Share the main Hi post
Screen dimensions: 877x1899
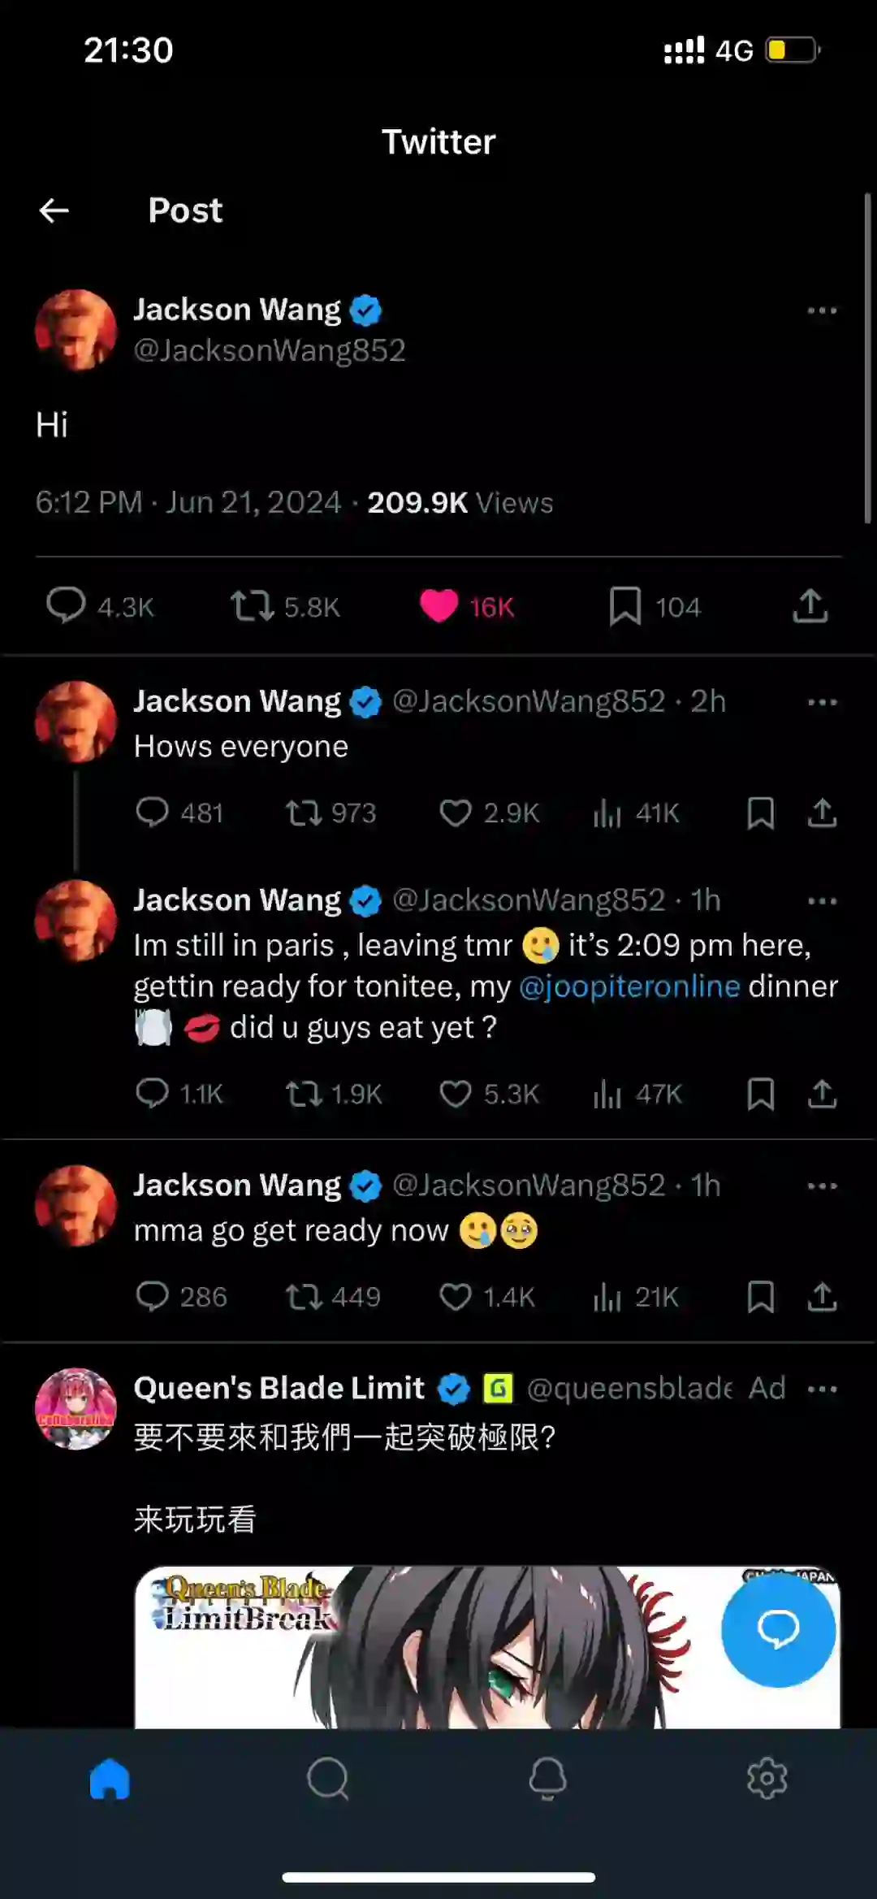coord(810,606)
